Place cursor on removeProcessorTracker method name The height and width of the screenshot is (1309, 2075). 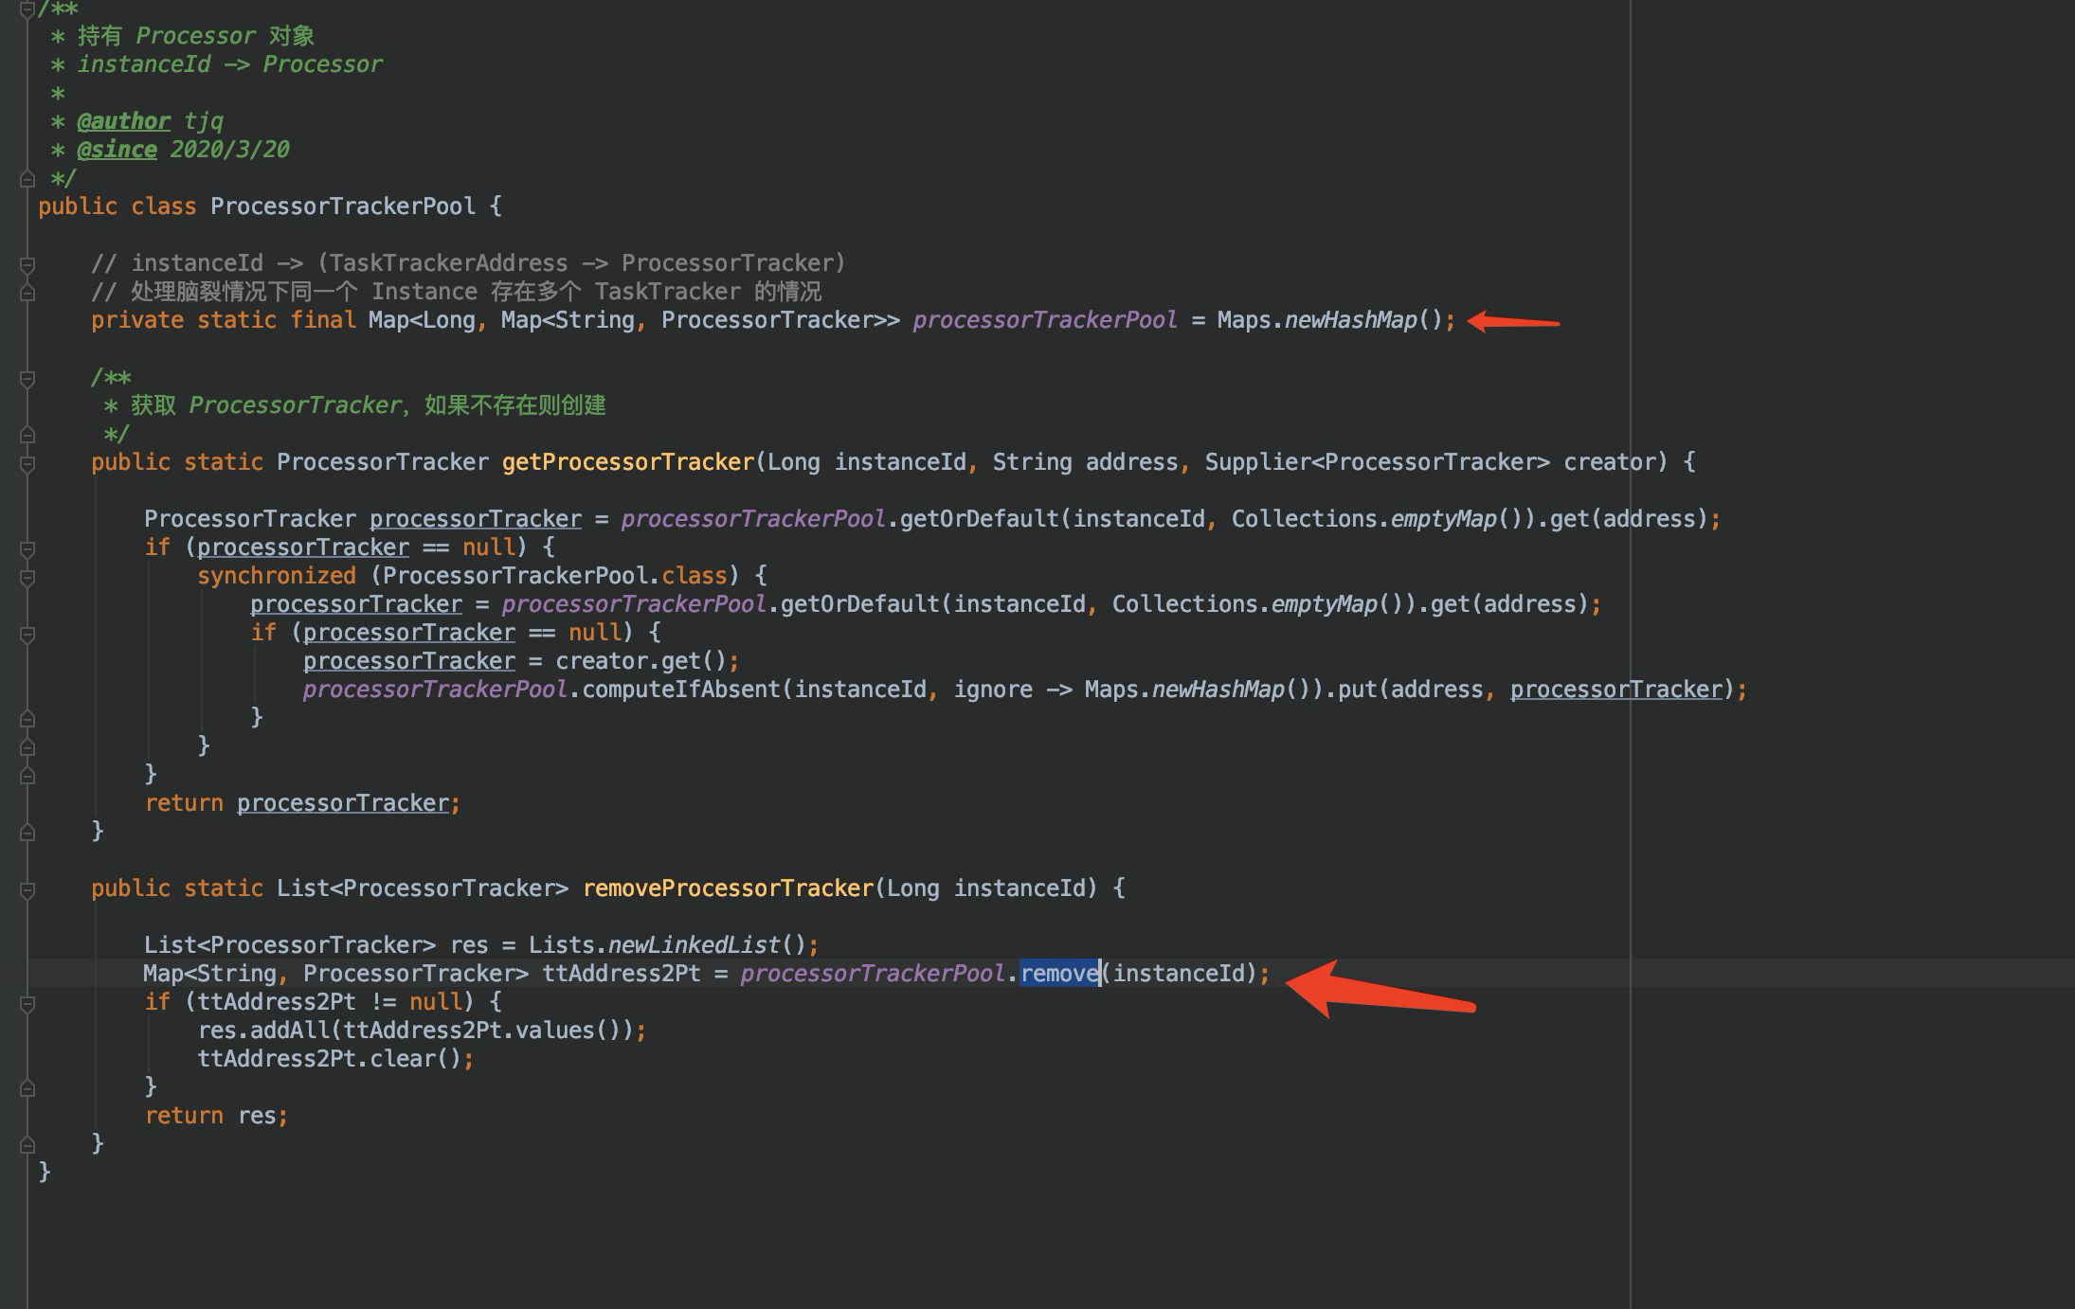(729, 888)
